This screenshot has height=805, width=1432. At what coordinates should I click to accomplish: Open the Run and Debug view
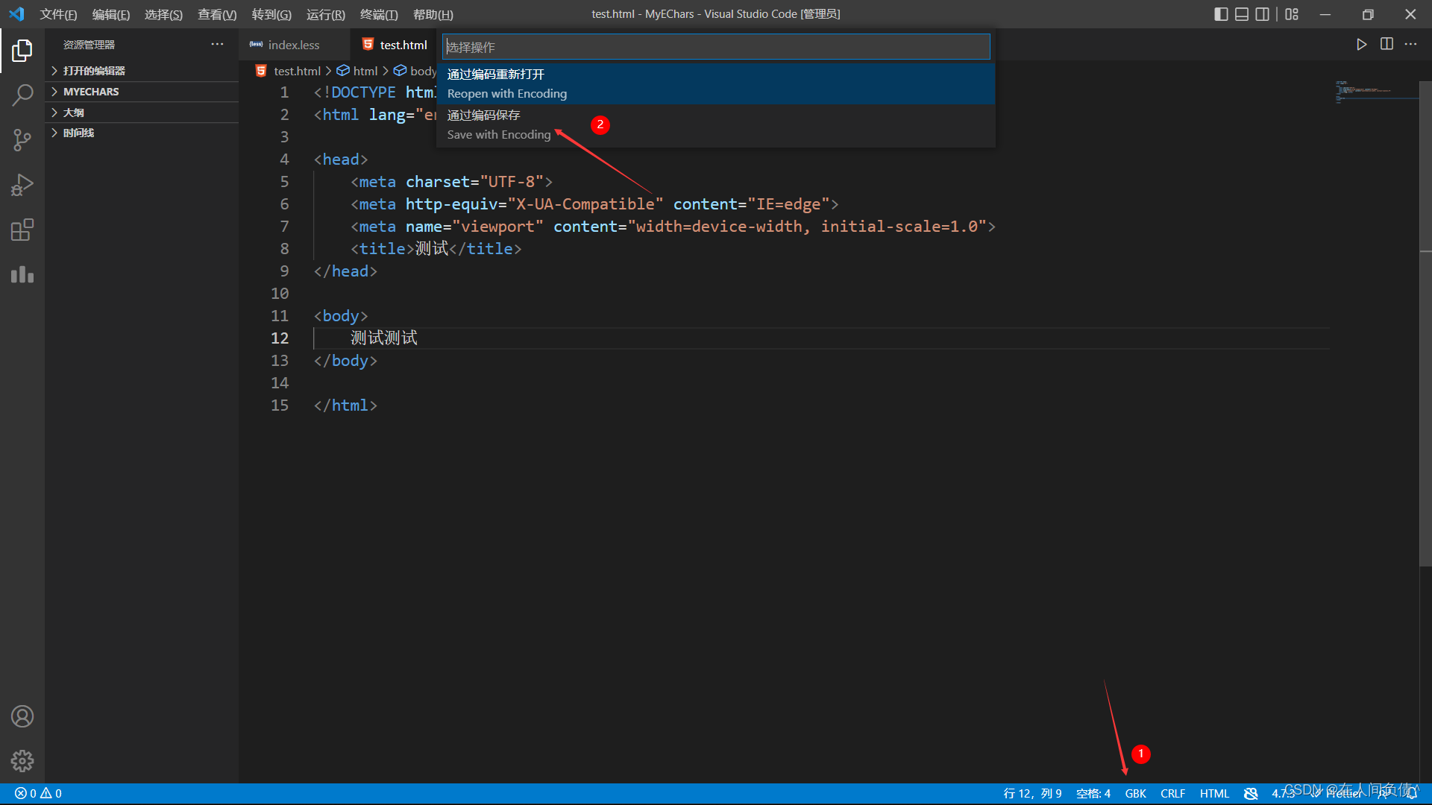[22, 185]
